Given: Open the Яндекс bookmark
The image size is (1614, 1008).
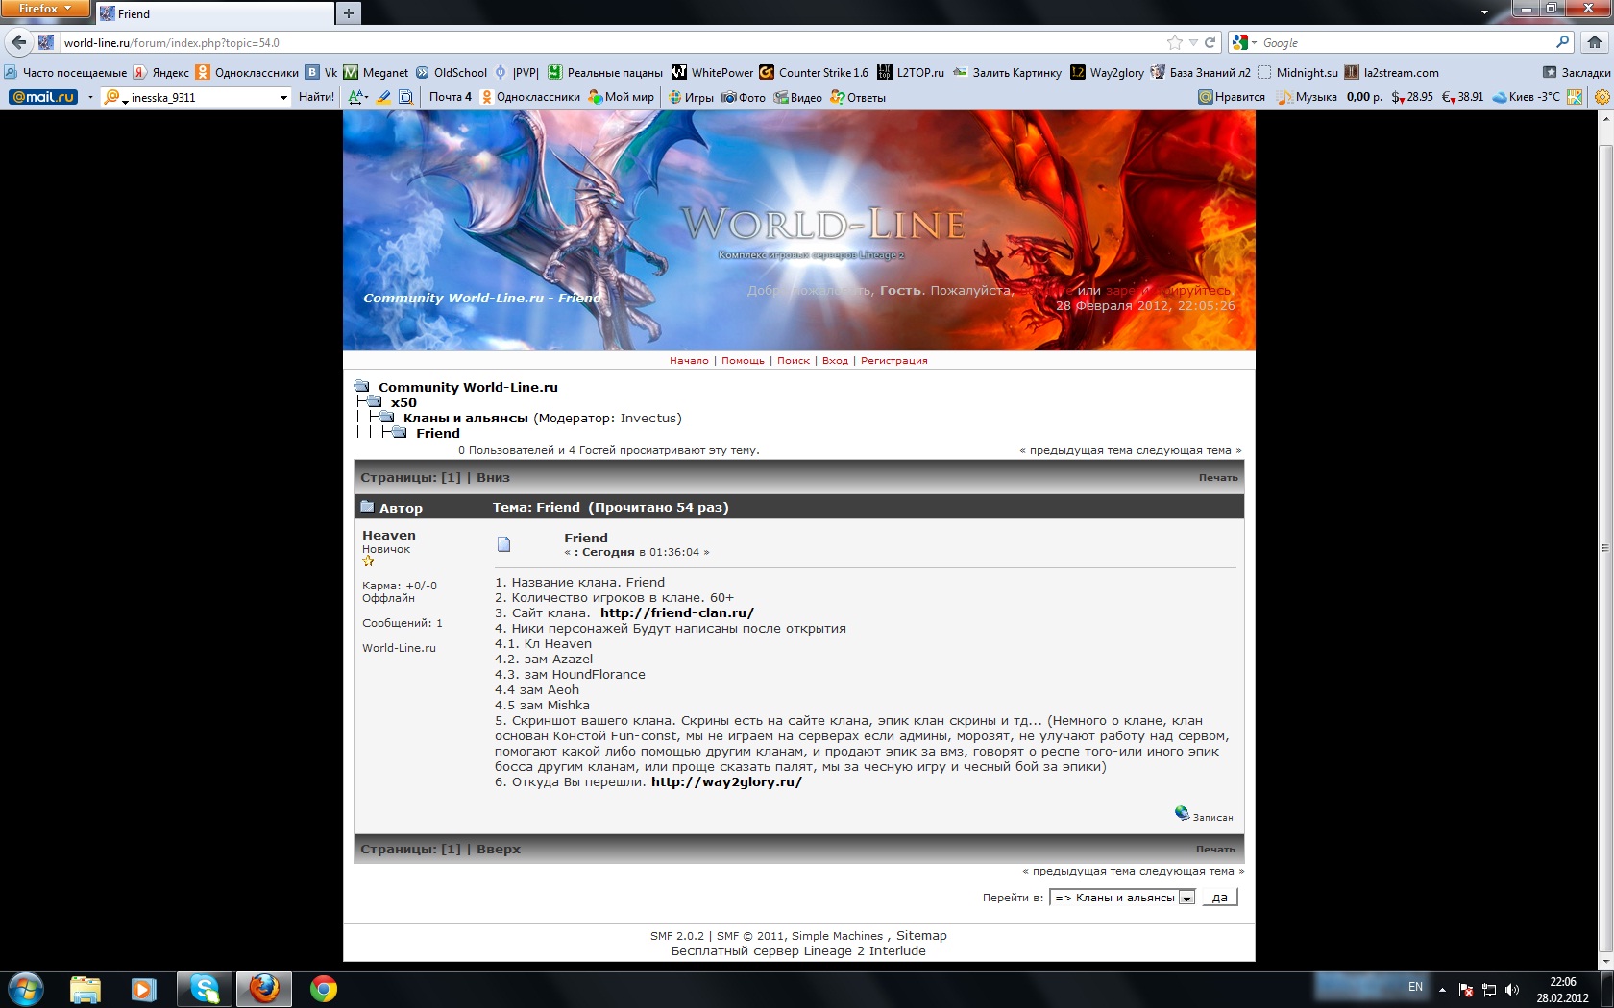Looking at the screenshot, I should 161,72.
